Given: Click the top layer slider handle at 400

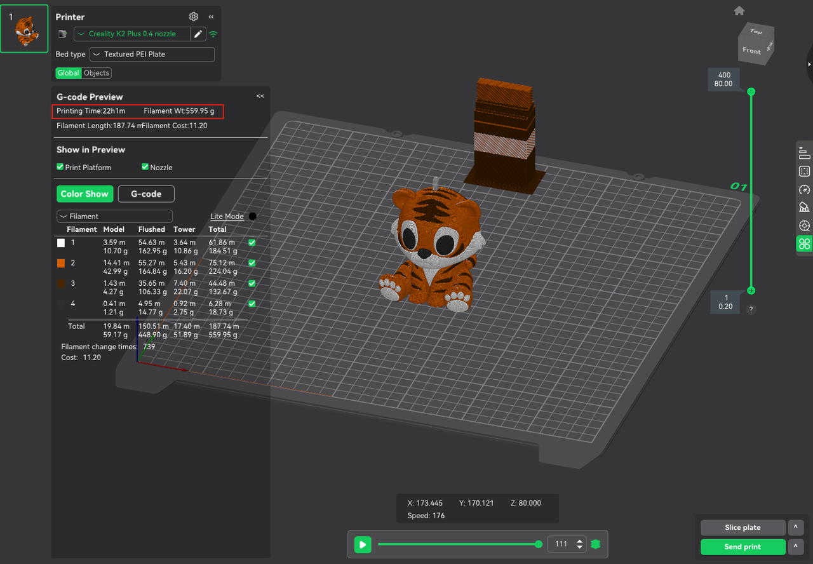Looking at the screenshot, I should pos(751,91).
